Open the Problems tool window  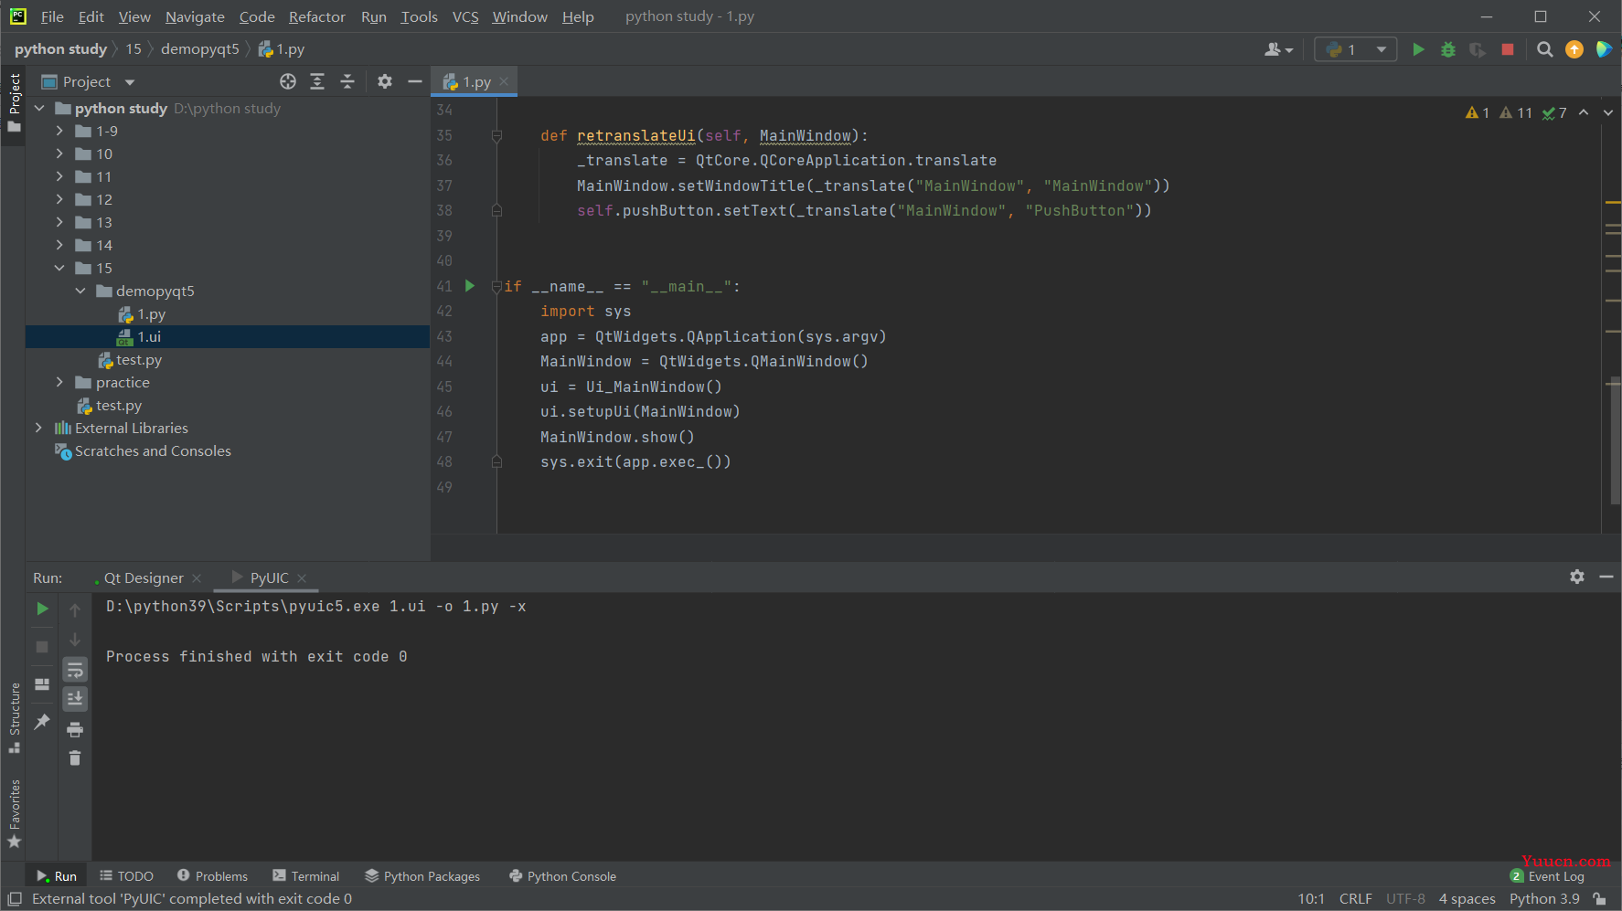pyautogui.click(x=212, y=876)
